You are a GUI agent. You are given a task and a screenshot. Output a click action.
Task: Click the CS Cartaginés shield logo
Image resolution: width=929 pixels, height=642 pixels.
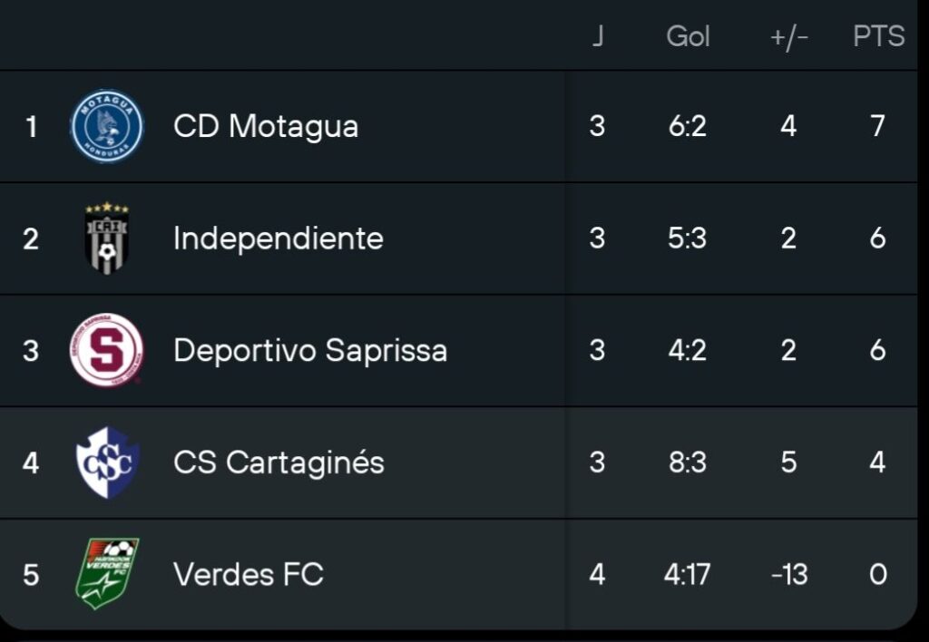click(107, 462)
